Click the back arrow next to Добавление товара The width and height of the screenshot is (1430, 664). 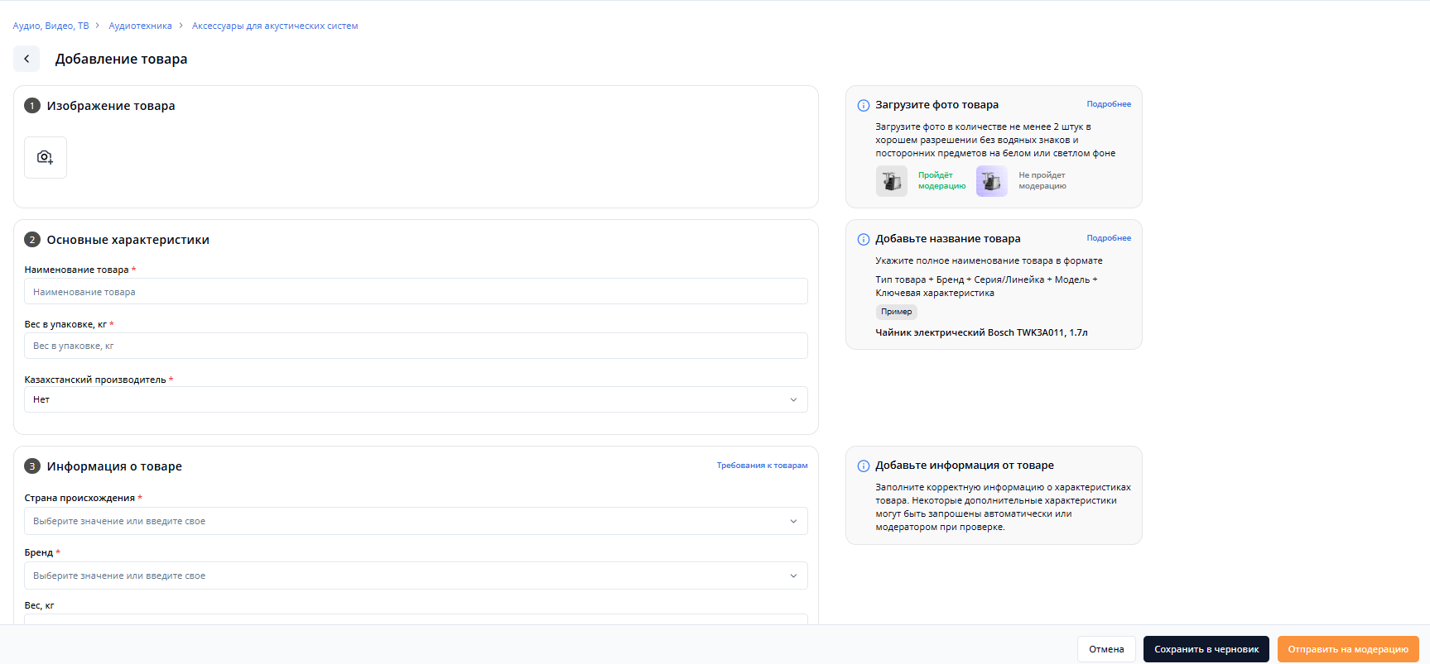(26, 59)
